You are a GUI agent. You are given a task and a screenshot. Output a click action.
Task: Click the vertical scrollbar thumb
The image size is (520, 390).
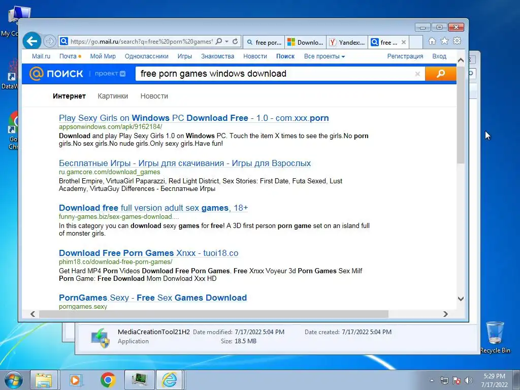click(461, 115)
